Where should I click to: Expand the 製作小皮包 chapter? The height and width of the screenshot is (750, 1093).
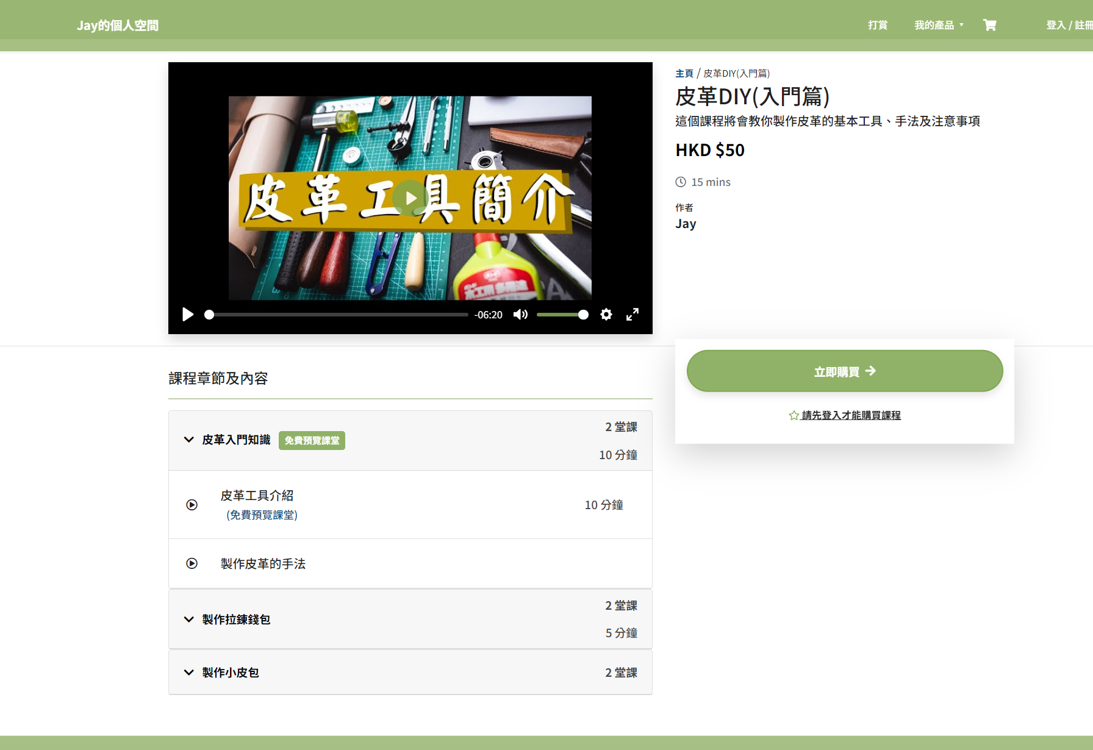pyautogui.click(x=189, y=673)
